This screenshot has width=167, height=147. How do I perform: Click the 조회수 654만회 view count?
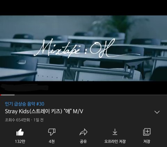point(17,120)
